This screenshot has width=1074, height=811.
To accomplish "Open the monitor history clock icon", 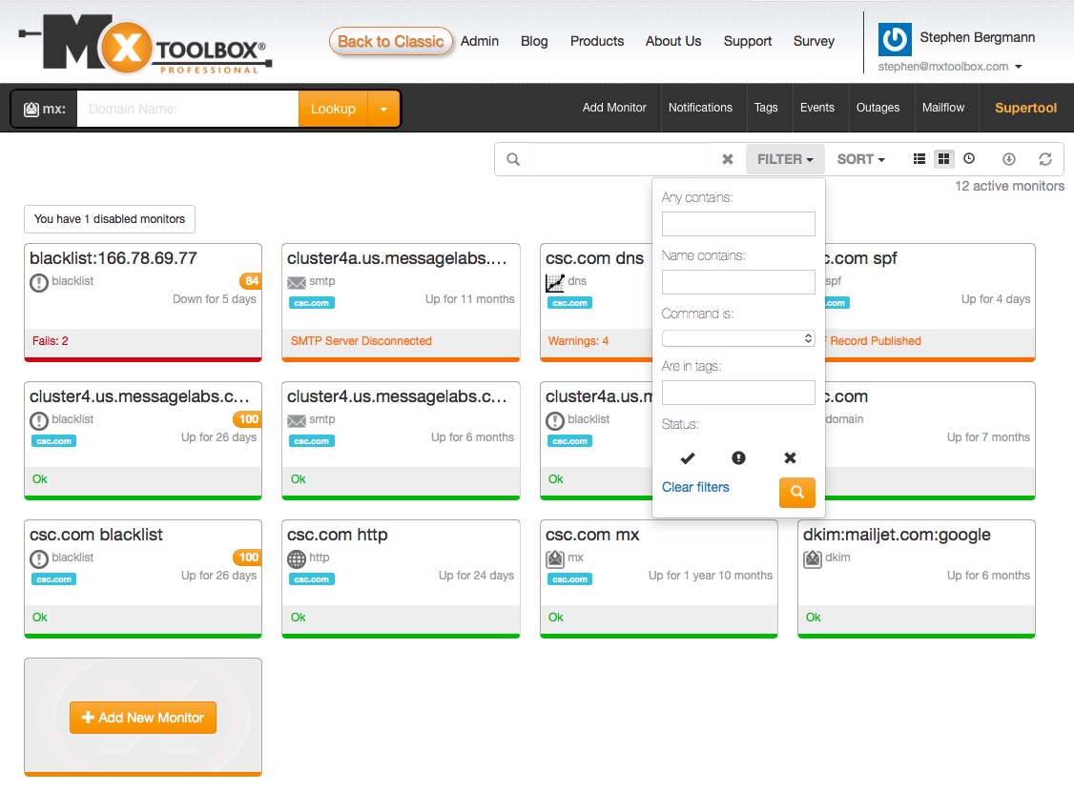I will point(969,158).
